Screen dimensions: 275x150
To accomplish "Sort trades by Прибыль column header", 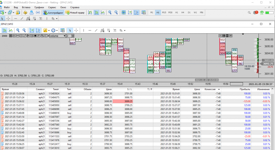I will 244,89.
